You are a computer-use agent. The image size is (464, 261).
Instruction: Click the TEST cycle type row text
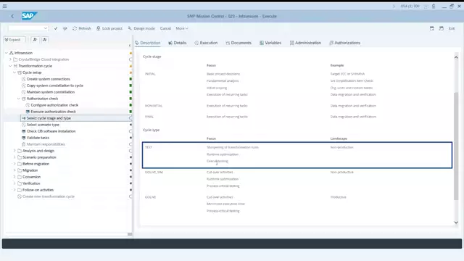point(149,147)
